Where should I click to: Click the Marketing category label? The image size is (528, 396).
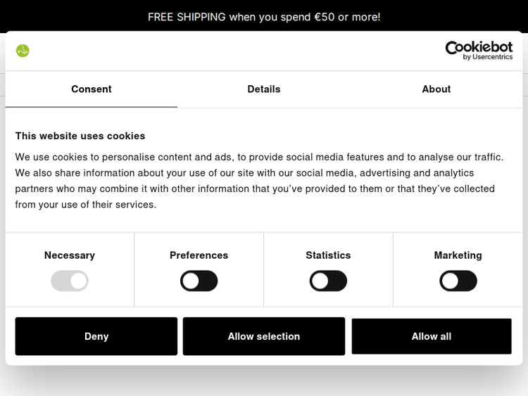pyautogui.click(x=458, y=255)
